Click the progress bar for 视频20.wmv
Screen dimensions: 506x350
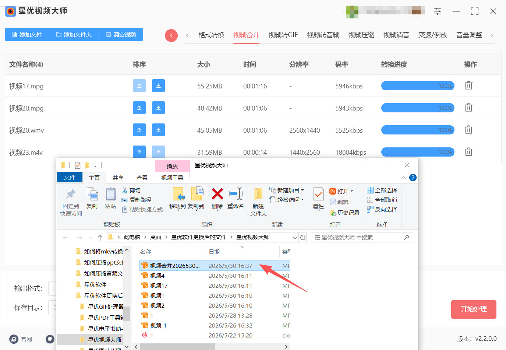pyautogui.click(x=418, y=130)
